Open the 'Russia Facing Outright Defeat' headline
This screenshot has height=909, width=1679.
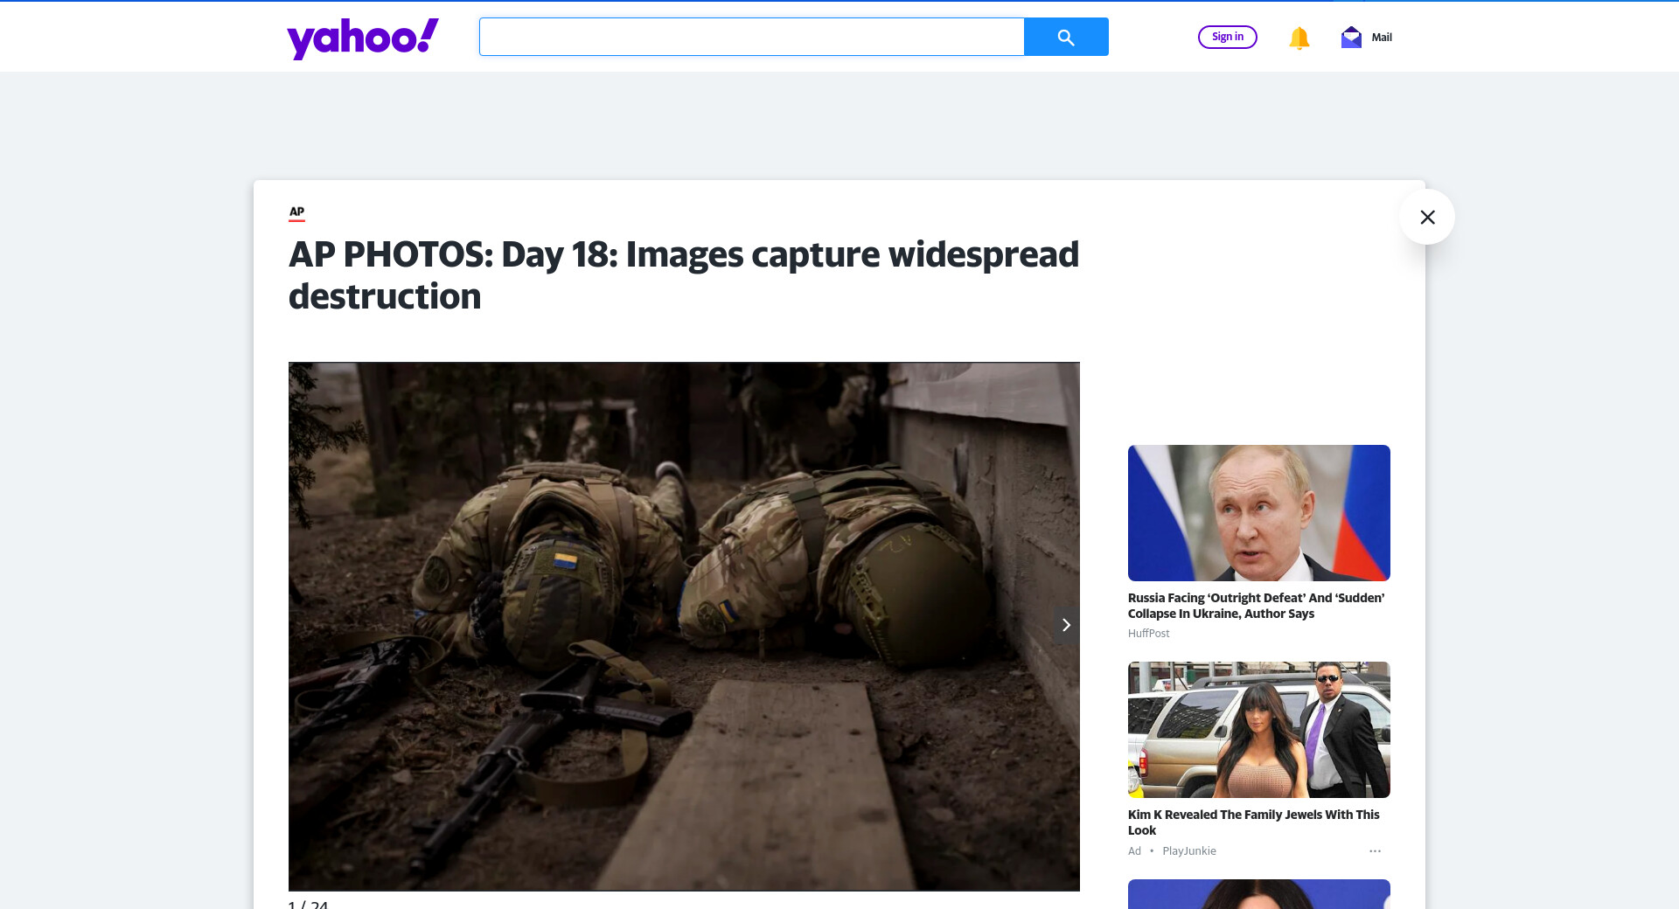click(x=1256, y=606)
